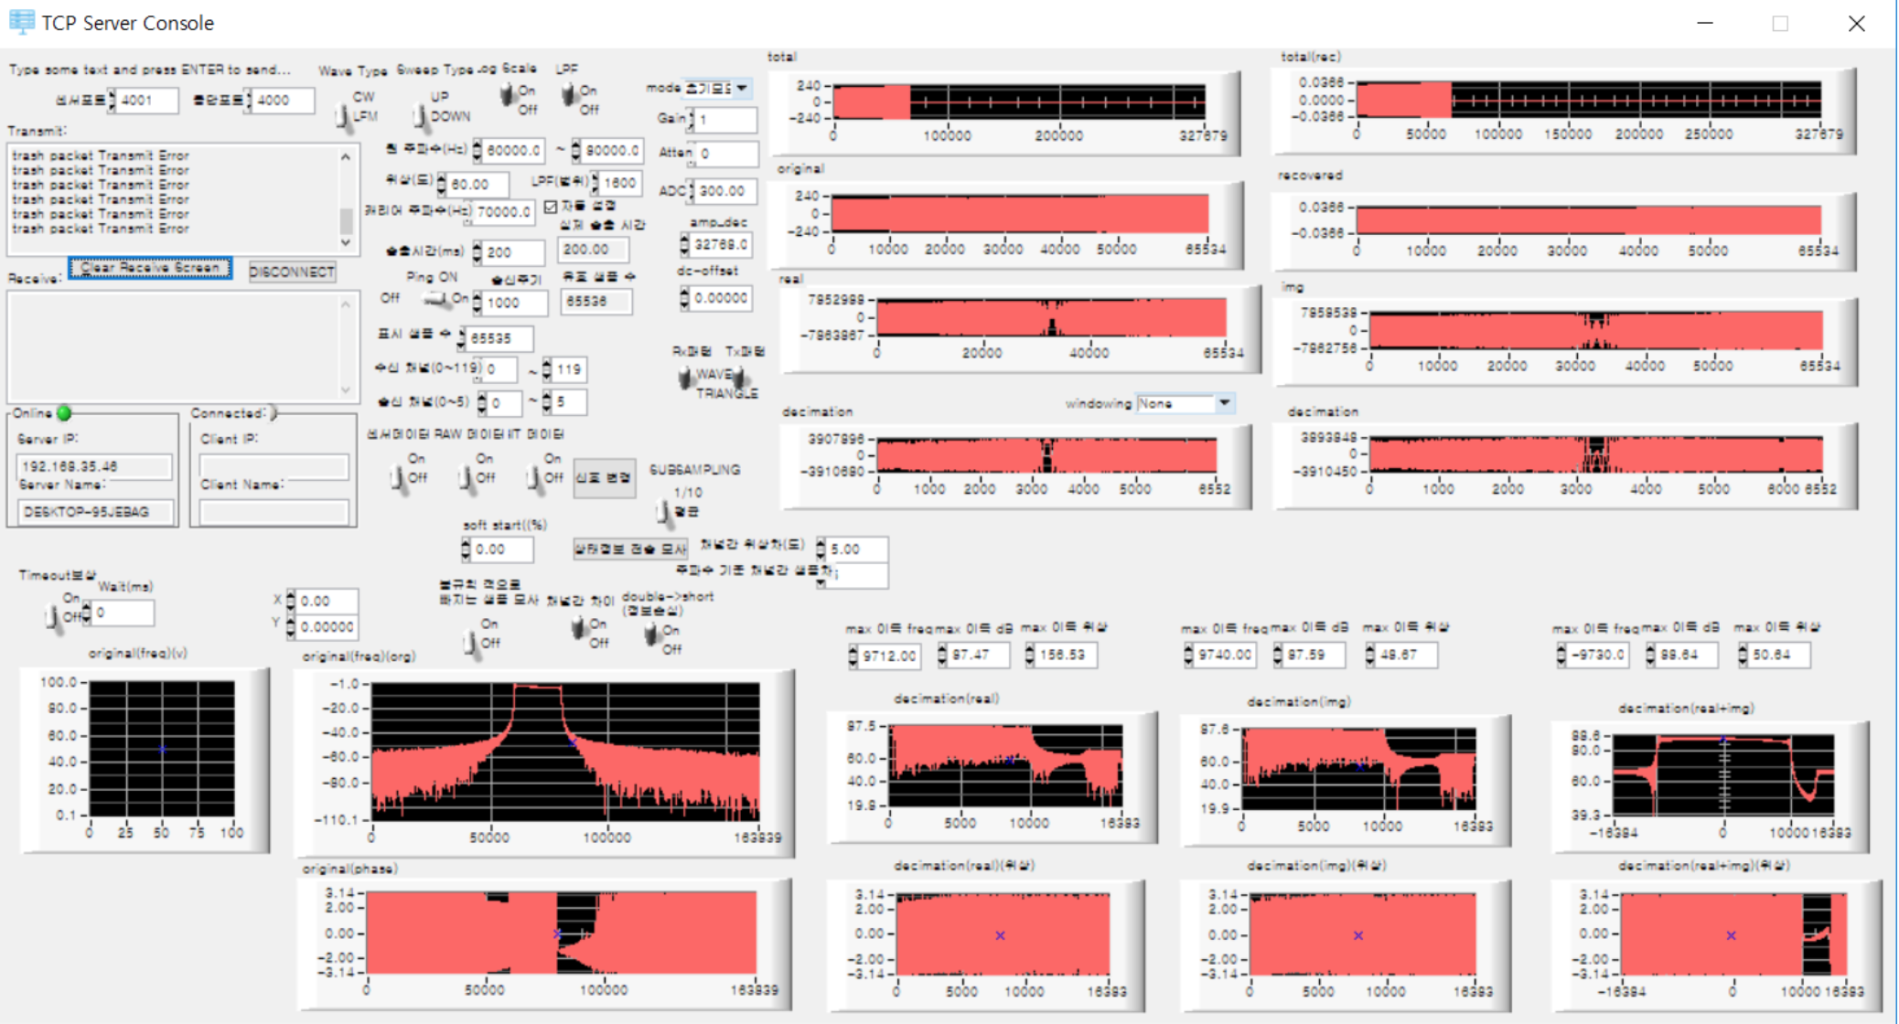Click the TCP Server Console title icon
The width and height of the screenshot is (1899, 1024).
pyautogui.click(x=21, y=22)
